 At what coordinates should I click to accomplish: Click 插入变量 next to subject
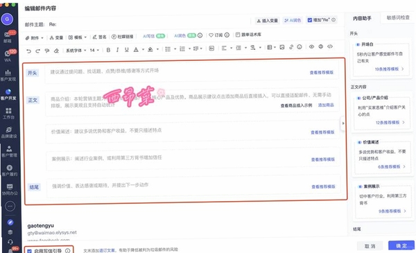pos(267,20)
